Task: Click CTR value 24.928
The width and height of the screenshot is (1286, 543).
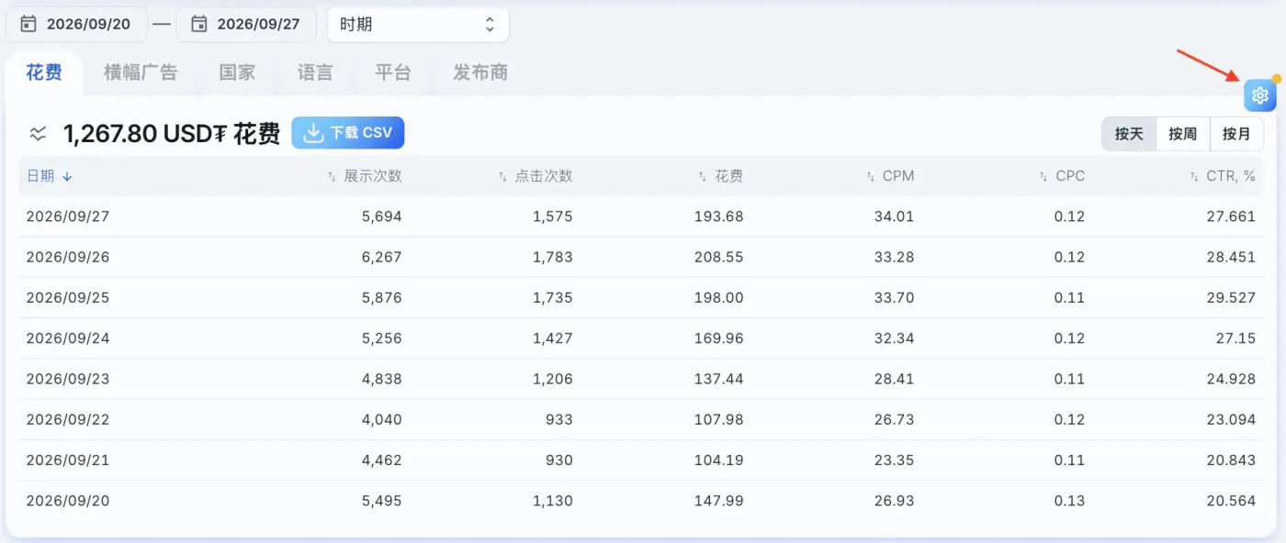Action: [1231, 378]
